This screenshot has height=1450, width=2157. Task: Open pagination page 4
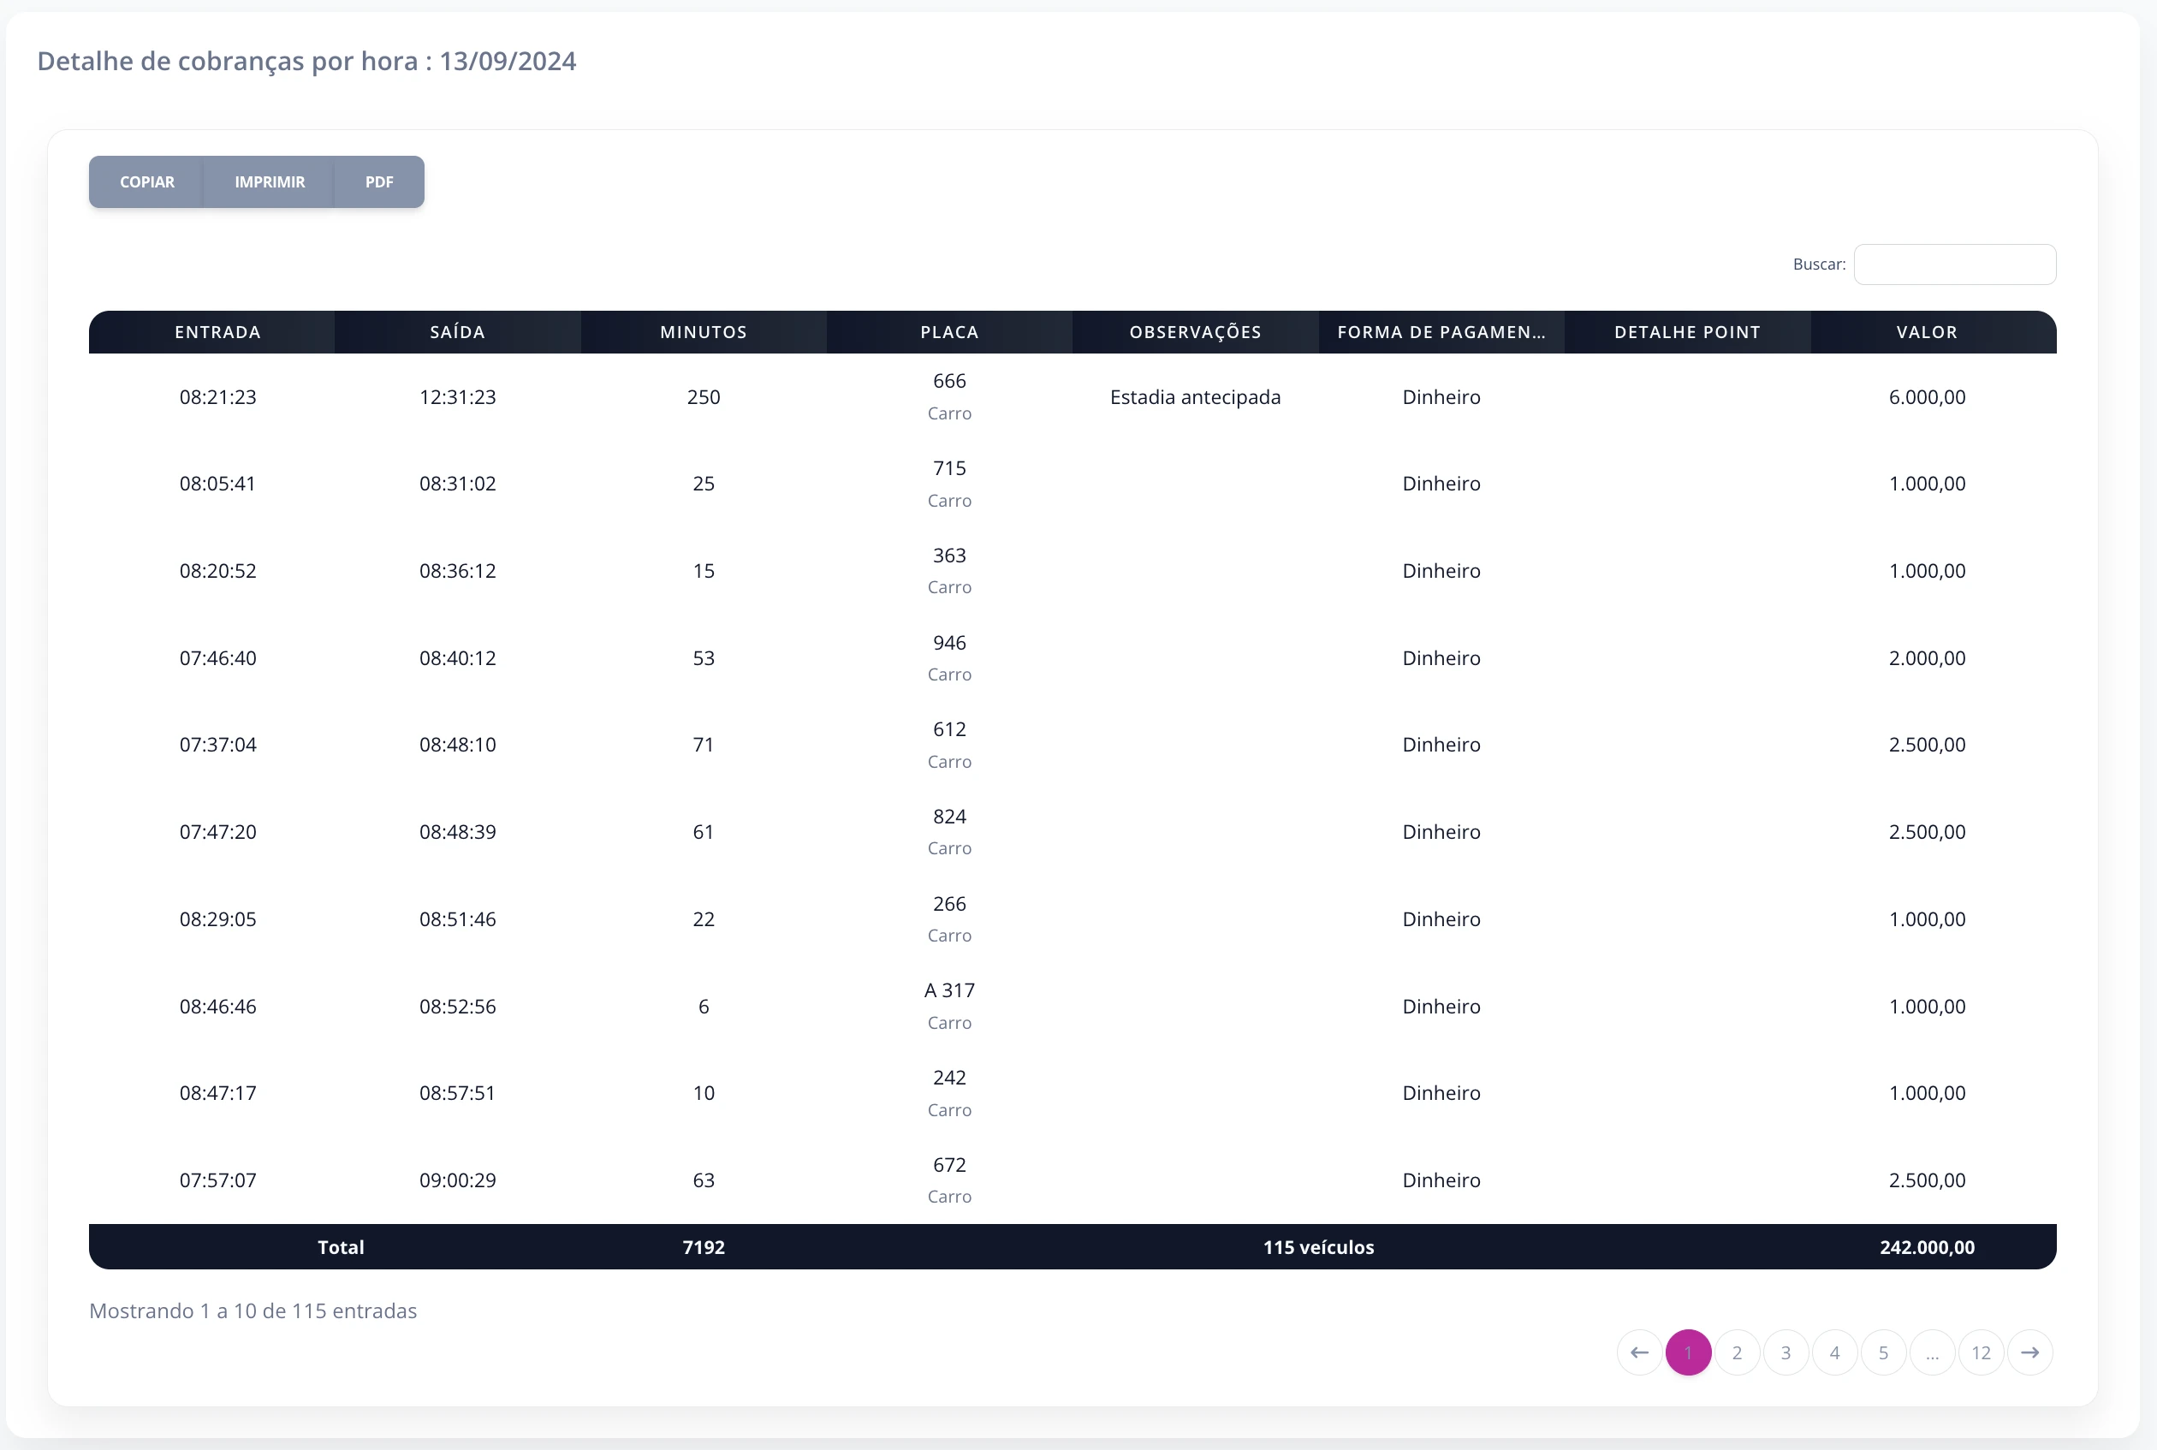(1835, 1353)
